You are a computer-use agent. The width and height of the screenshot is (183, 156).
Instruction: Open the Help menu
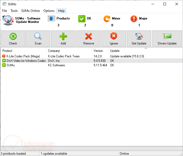[61, 11]
